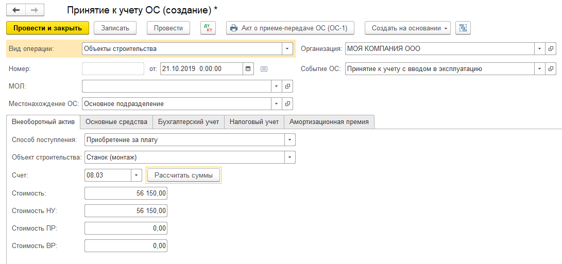Show Дт/Кт postings icon
562x264 pixels.
point(208,28)
